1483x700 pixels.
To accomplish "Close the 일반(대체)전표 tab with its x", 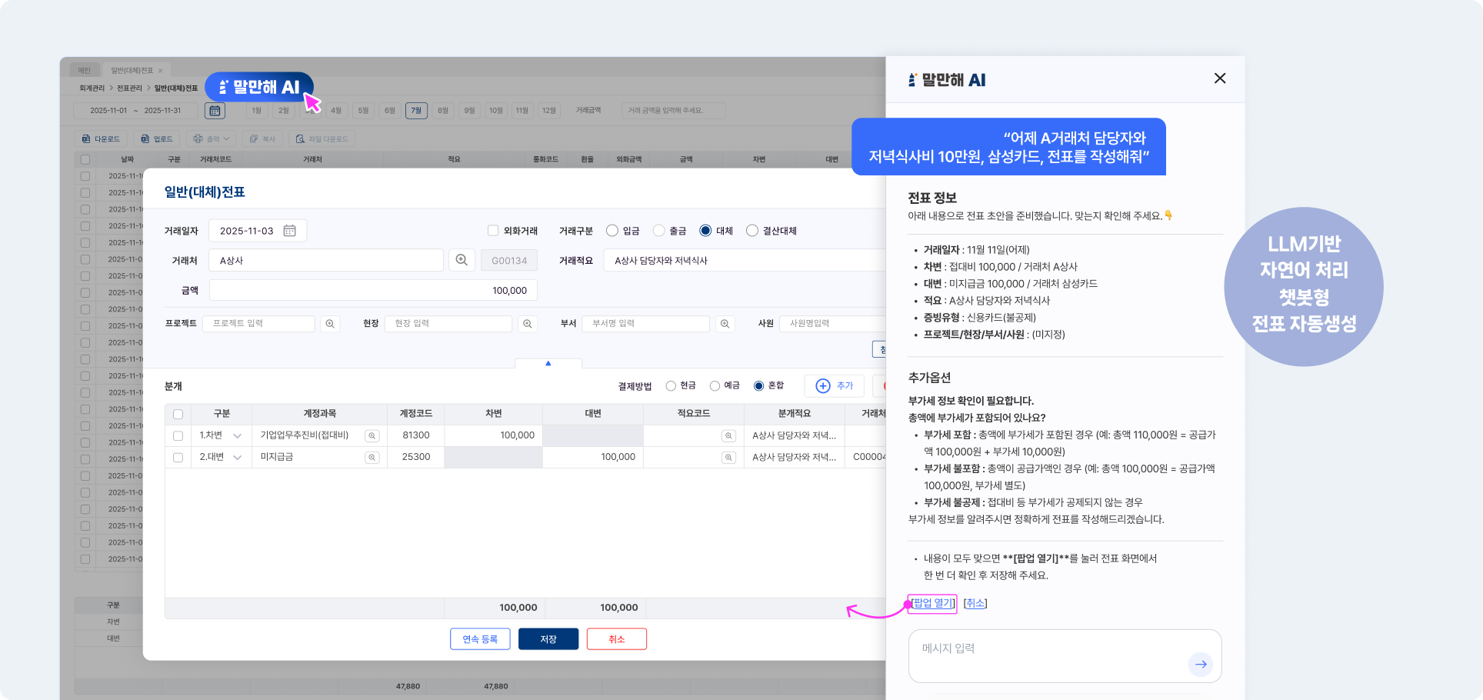I will (161, 71).
